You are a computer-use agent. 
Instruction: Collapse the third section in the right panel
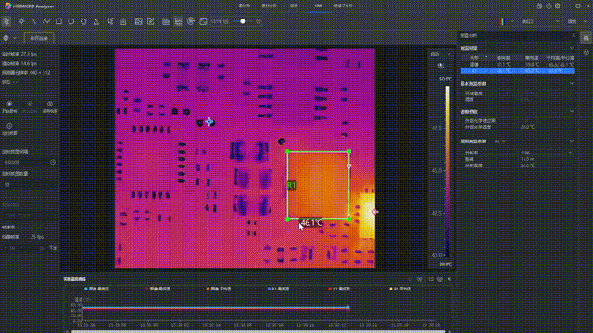(x=572, y=112)
